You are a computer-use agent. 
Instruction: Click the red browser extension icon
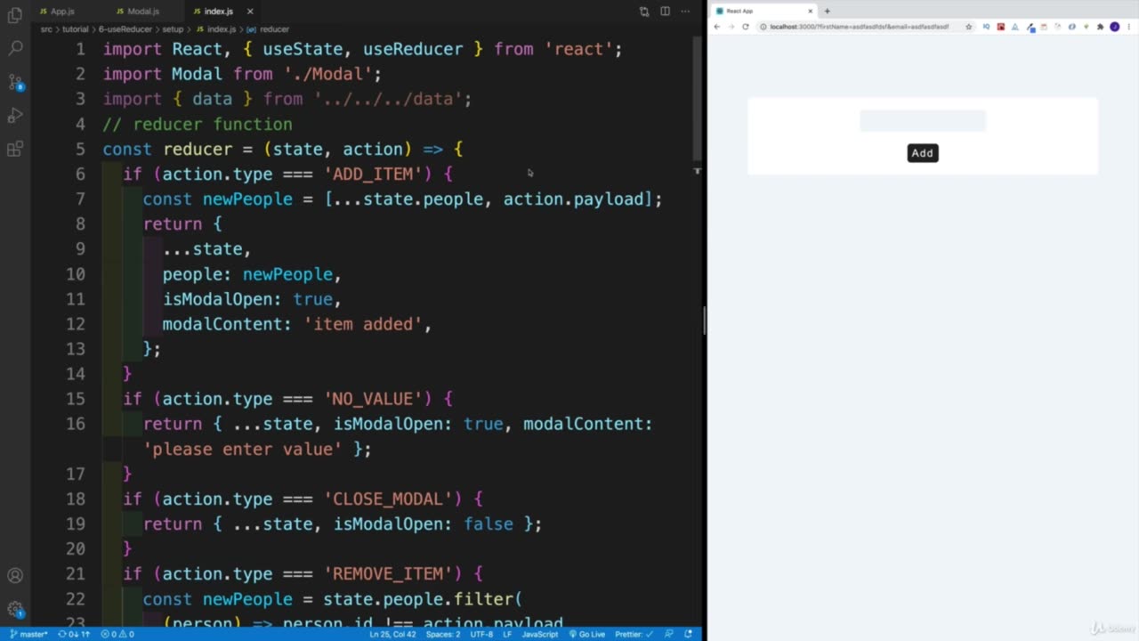pyautogui.click(x=1000, y=27)
